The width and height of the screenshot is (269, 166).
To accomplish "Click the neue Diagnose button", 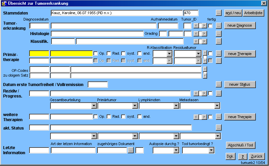I will [240, 26].
